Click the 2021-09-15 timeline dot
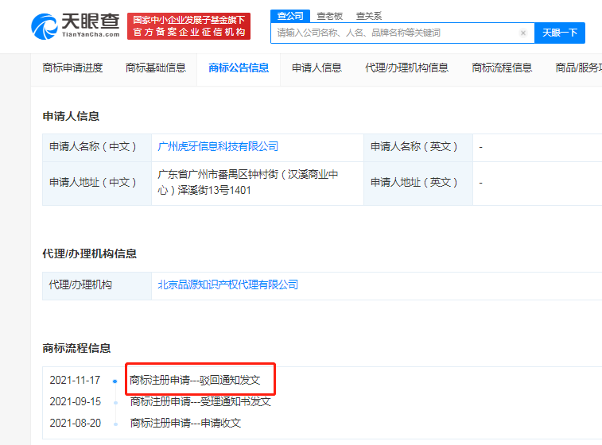The width and height of the screenshot is (602, 445). point(115,403)
